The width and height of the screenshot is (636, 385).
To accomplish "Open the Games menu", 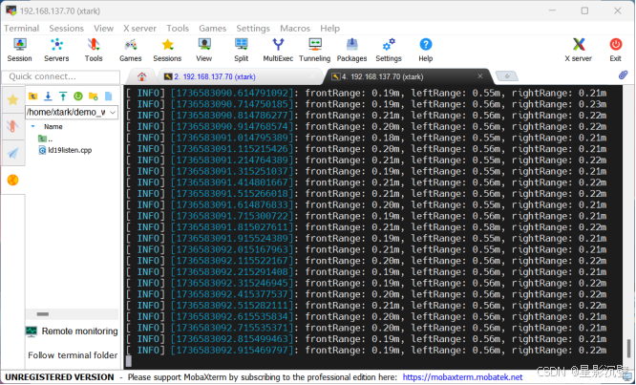I will click(x=213, y=29).
